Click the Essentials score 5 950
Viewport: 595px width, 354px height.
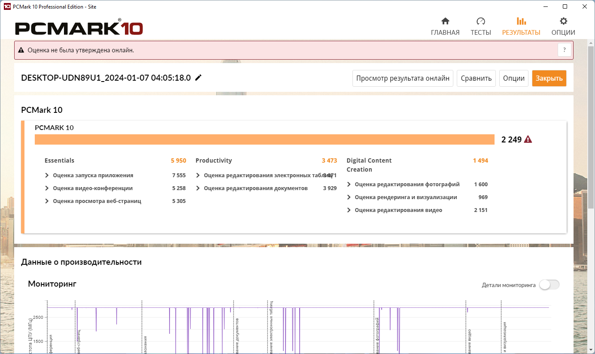[x=178, y=160]
